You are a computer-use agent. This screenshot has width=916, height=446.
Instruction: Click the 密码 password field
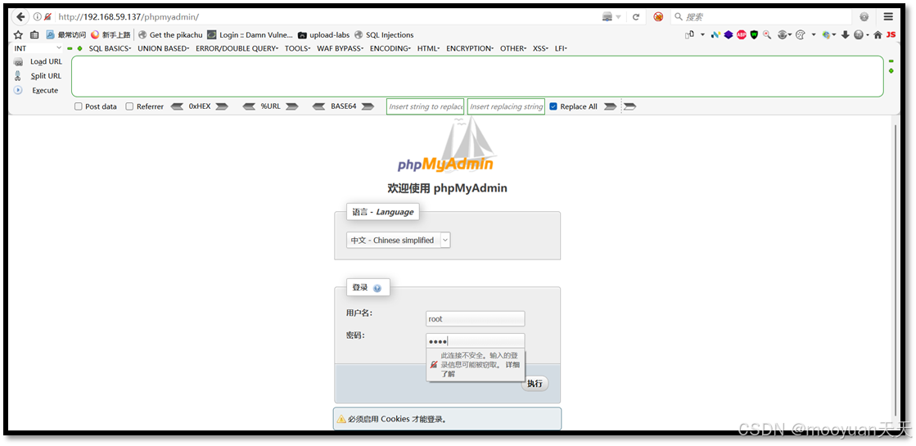click(475, 341)
